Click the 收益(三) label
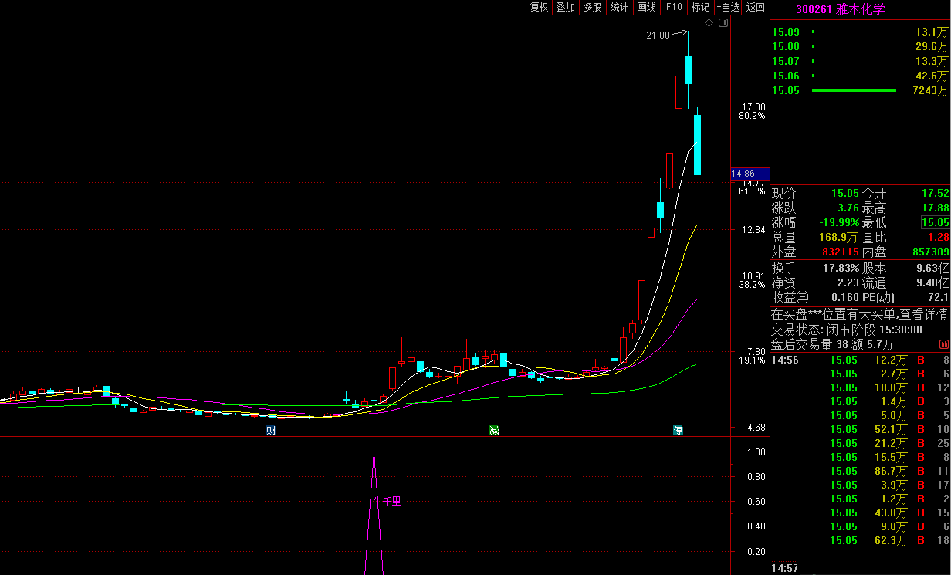951x575 pixels. tap(791, 297)
